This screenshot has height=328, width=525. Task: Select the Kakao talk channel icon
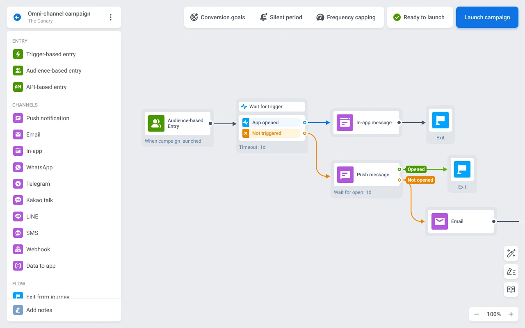pyautogui.click(x=18, y=200)
